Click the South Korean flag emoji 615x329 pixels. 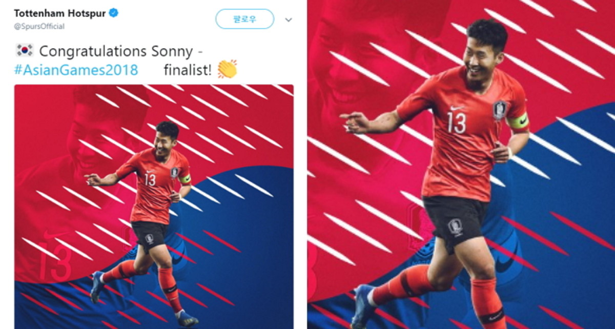click(24, 50)
